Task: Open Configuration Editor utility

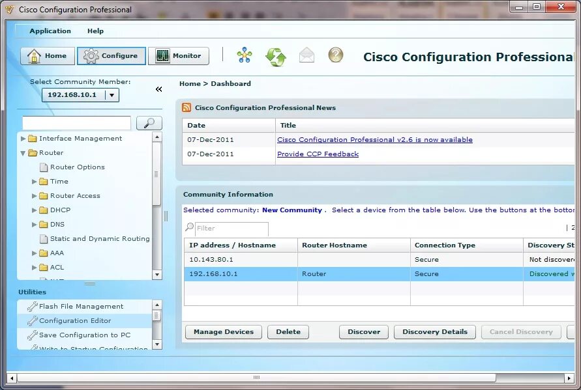Action: point(75,321)
